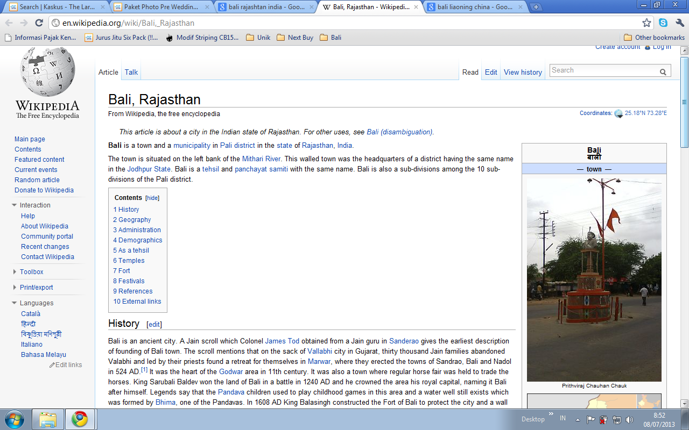689x430 pixels.
Task: Click the coordinates globe icon
Action: pyautogui.click(x=618, y=113)
